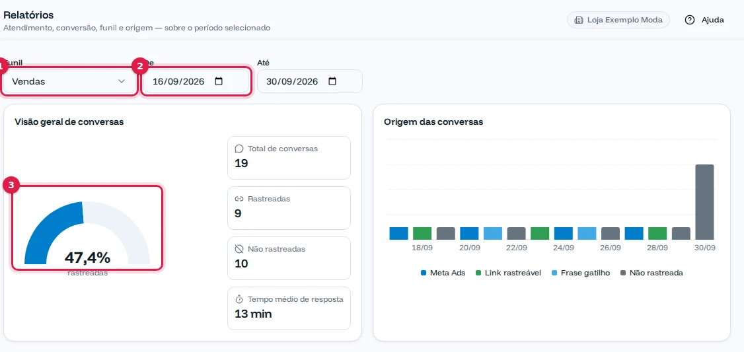The height and width of the screenshot is (352, 744).
Task: Click the Relatórios page title
Action: [x=28, y=15]
